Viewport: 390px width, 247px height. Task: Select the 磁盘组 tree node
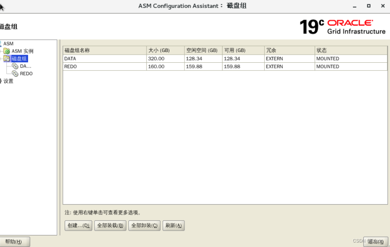19,59
